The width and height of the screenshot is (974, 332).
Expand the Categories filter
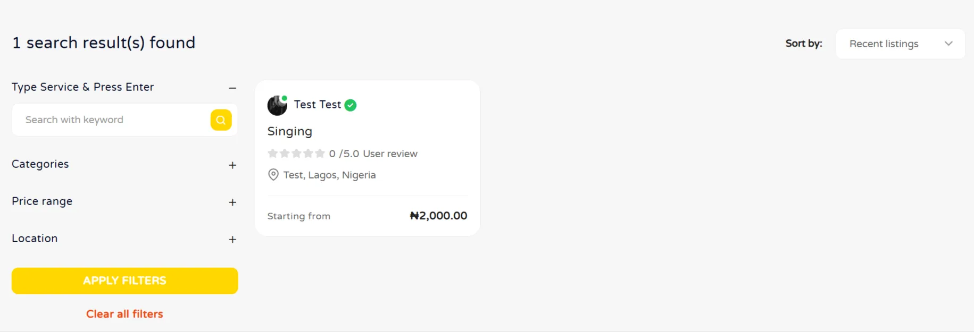232,165
